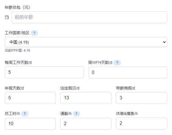Viewport: 172px width, 135px height.
Task: Open the 中国 (4.19) country dropdown
Action: [x=86, y=42]
